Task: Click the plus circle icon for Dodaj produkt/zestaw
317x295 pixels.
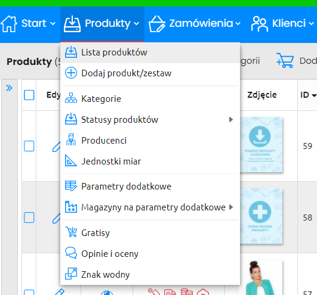Action: coord(71,73)
